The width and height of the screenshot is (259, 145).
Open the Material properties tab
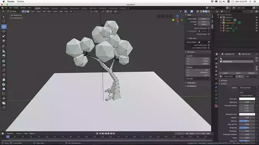pyautogui.click(x=216, y=106)
